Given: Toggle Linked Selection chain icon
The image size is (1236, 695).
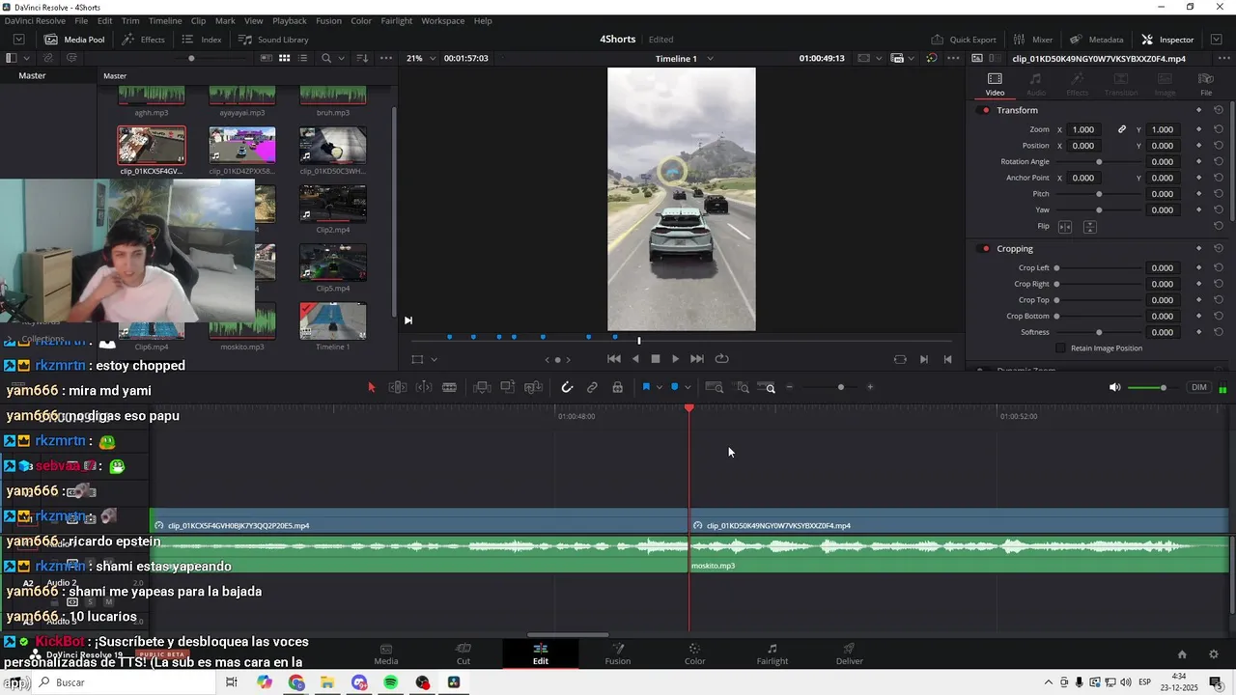Looking at the screenshot, I should (x=592, y=387).
